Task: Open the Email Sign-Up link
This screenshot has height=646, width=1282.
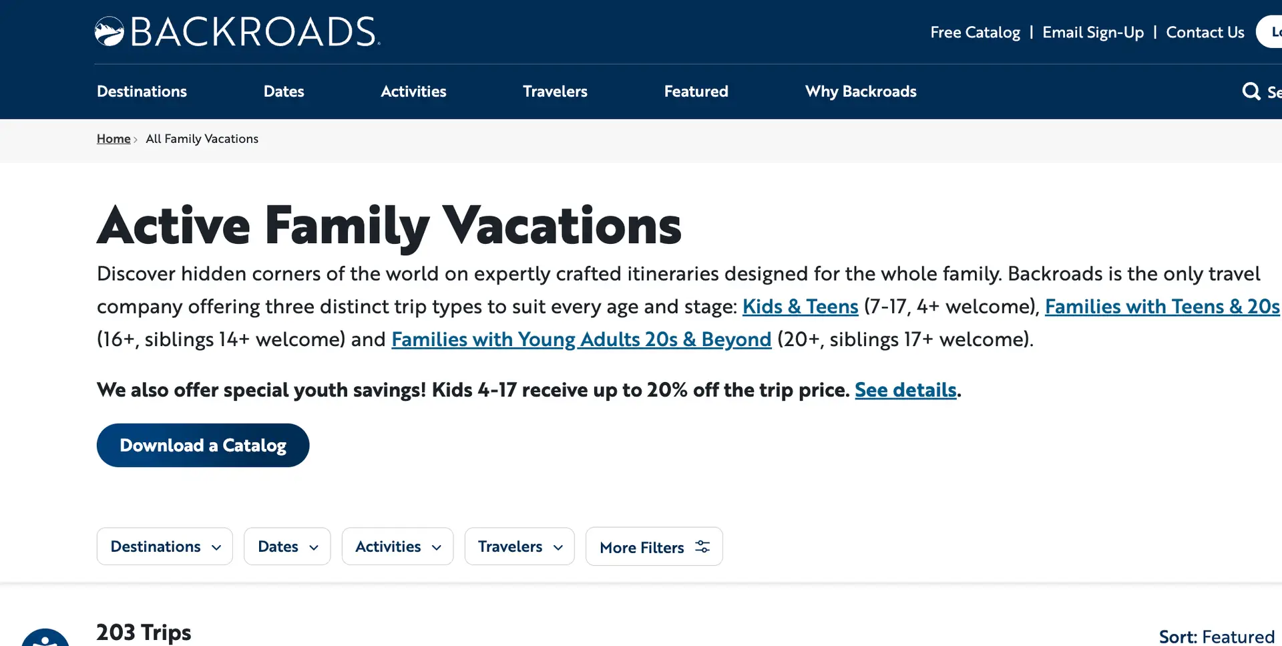Action: (x=1093, y=32)
